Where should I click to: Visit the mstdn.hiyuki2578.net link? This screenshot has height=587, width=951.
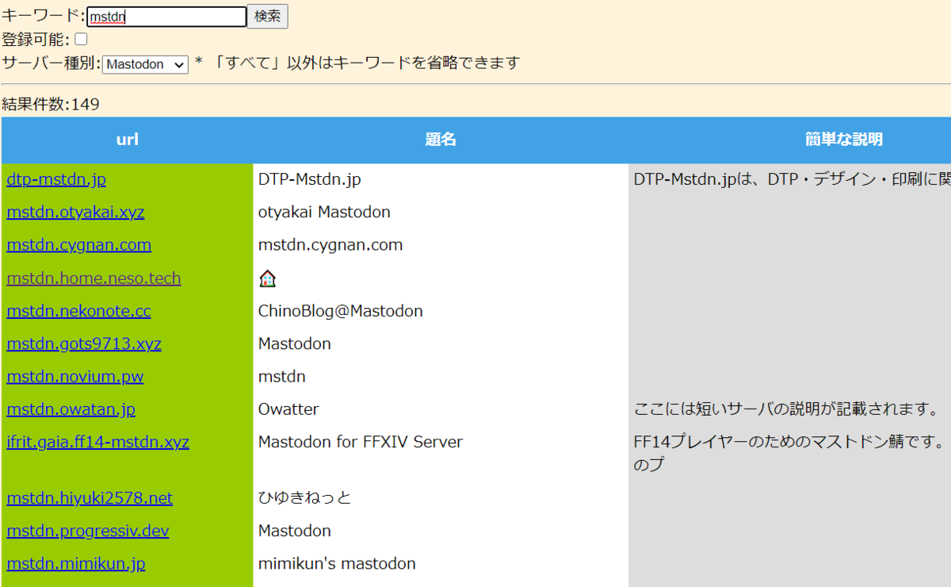[90, 498]
